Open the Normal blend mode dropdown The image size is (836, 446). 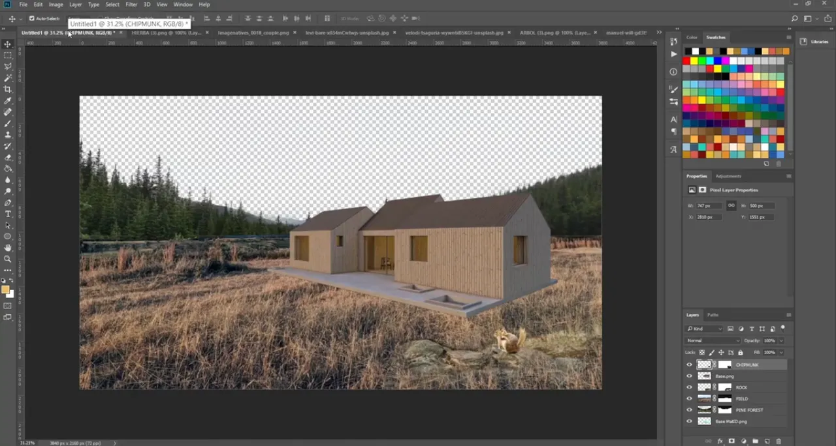(x=713, y=340)
